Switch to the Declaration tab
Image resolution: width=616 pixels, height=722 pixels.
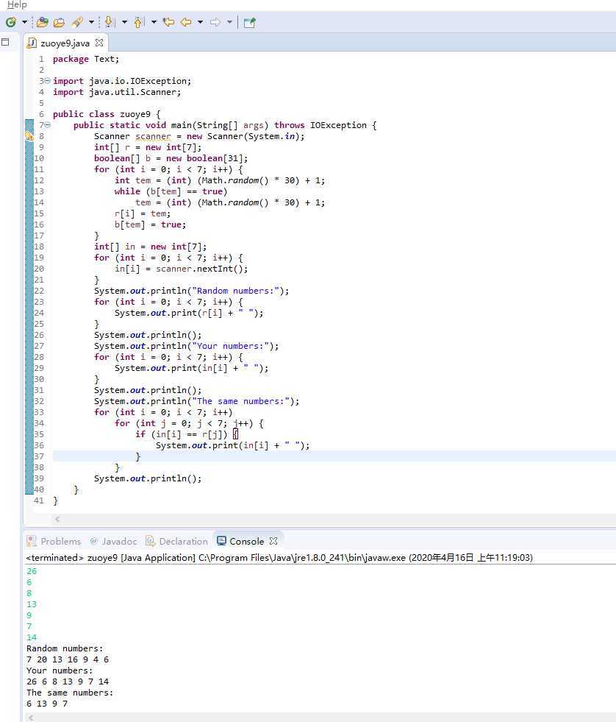click(176, 541)
